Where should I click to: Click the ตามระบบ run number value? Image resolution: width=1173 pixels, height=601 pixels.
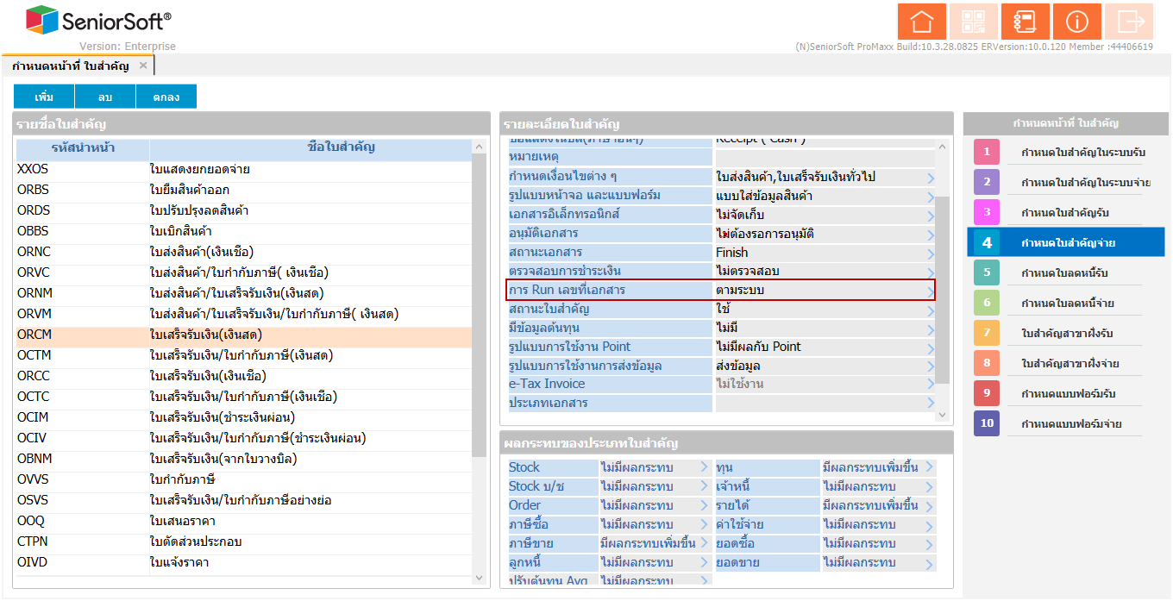(x=740, y=291)
